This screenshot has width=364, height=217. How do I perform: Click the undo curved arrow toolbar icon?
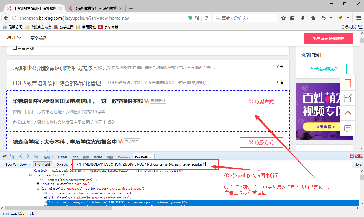point(324,18)
